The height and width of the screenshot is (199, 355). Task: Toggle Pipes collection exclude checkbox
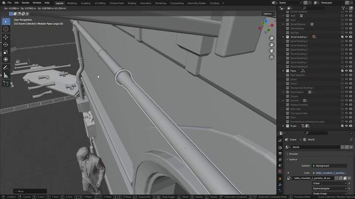(342, 71)
